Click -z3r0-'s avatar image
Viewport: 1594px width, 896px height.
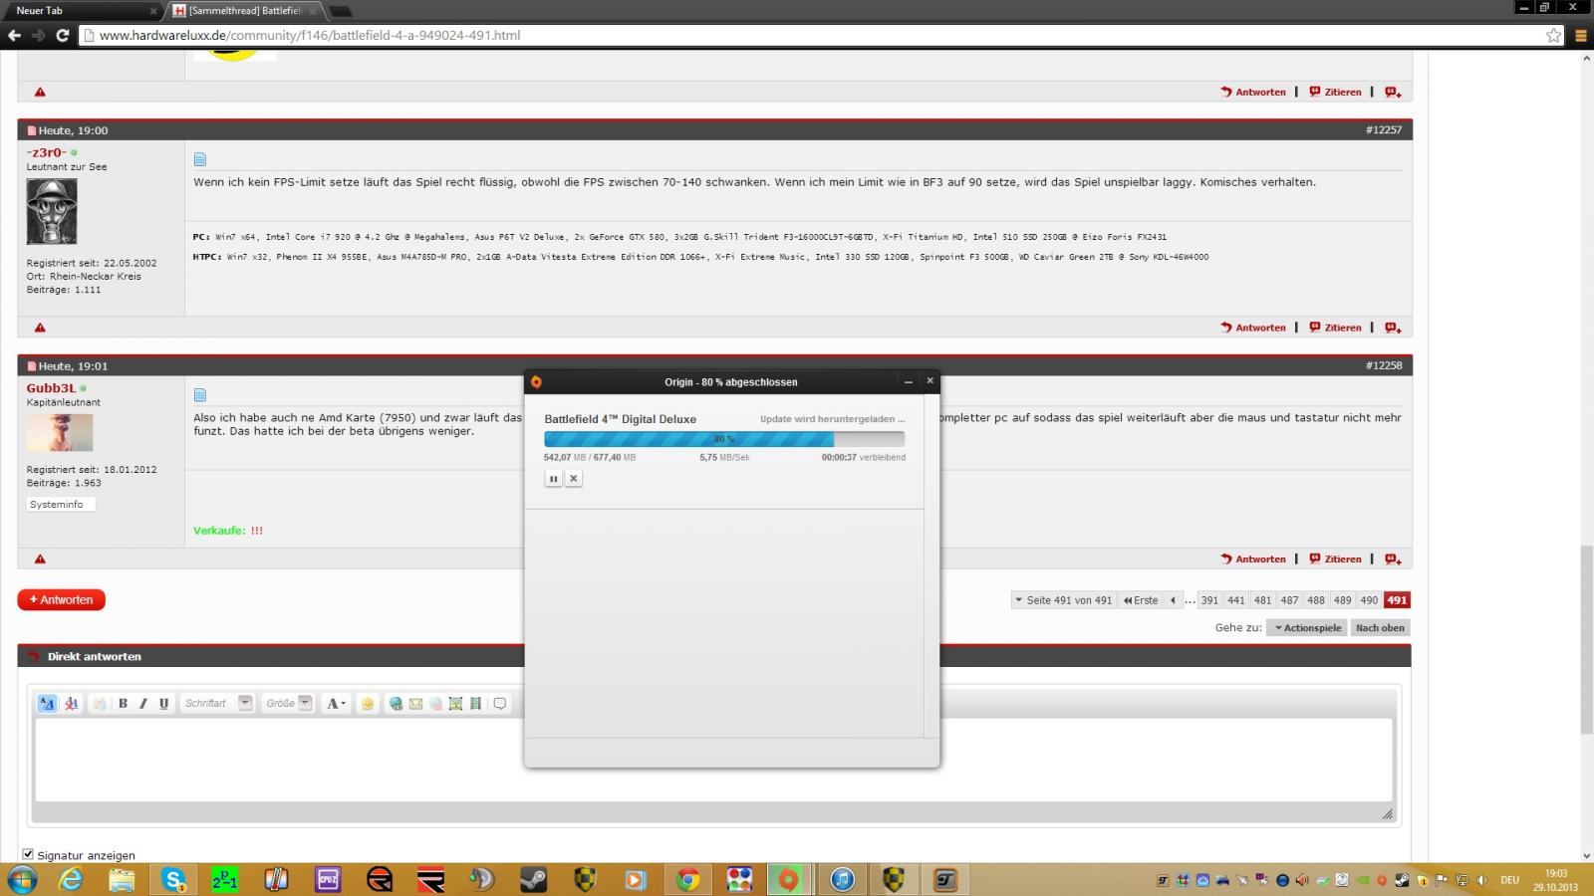click(x=52, y=212)
